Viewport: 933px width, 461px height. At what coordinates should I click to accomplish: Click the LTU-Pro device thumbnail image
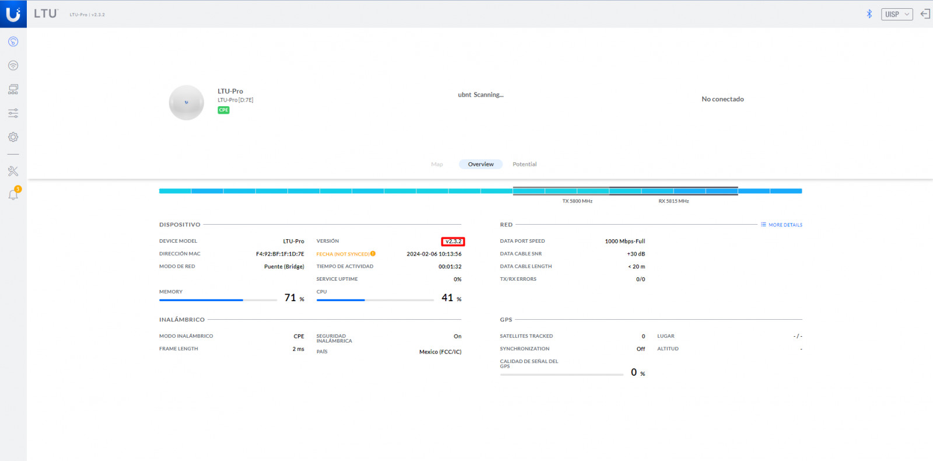click(x=187, y=103)
